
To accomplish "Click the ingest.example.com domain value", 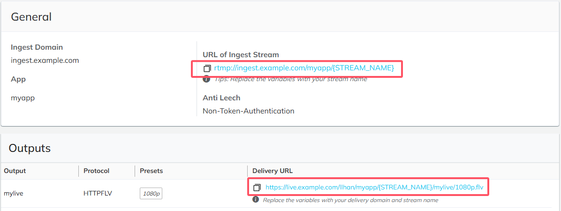I will click(45, 60).
